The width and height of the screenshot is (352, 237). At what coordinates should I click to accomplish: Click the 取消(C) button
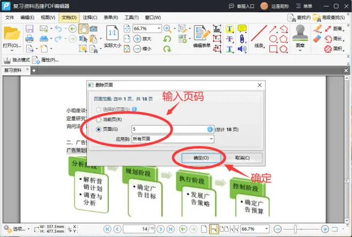coord(242,158)
